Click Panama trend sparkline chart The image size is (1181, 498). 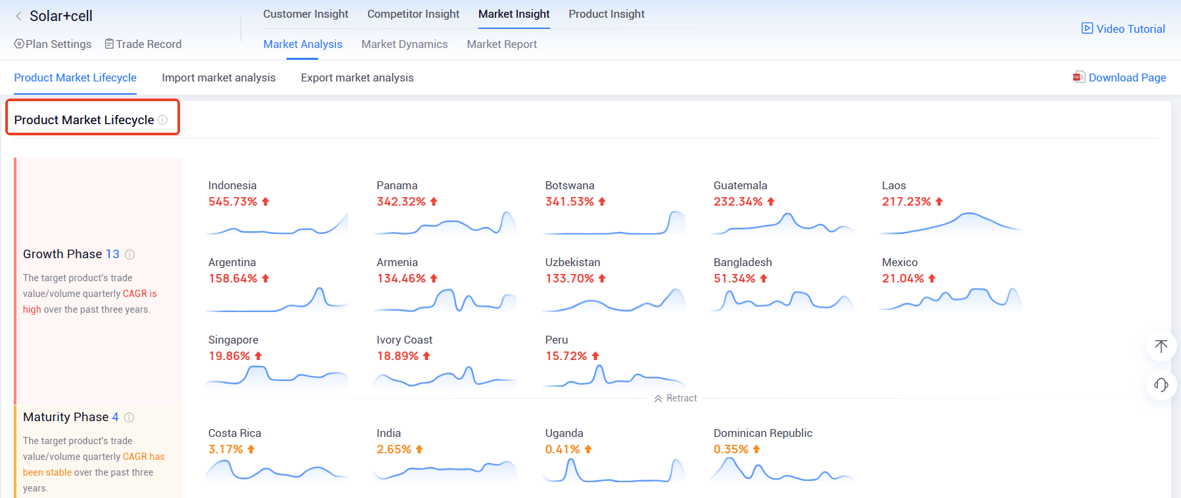[x=445, y=223]
